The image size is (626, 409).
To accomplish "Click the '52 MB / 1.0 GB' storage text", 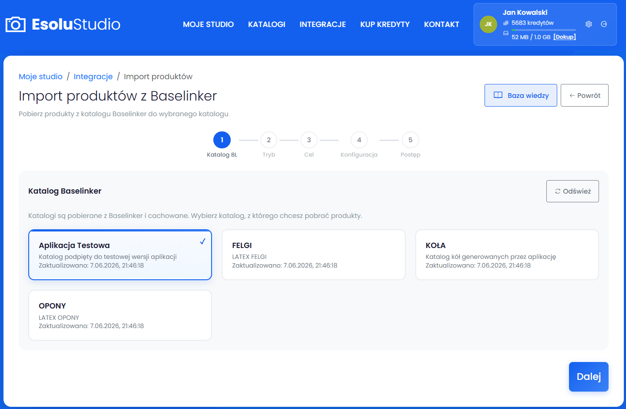I will pos(531,37).
